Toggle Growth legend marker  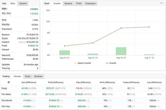pos(107,63)
